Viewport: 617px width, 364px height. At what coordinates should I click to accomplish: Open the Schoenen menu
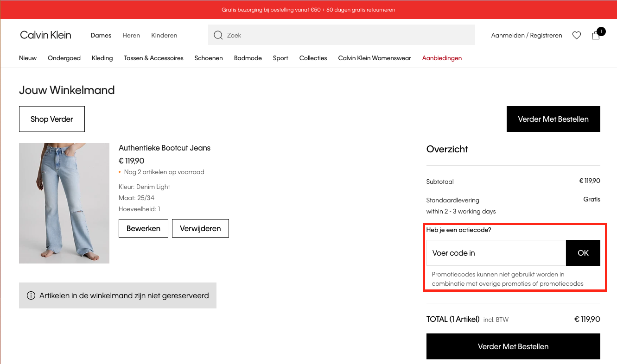point(209,58)
